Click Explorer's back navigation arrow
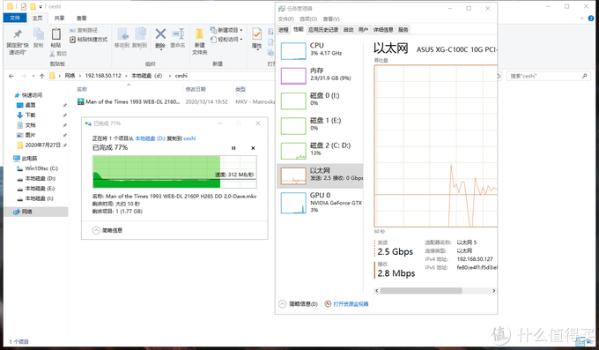This screenshot has height=350, width=599. tap(11, 76)
